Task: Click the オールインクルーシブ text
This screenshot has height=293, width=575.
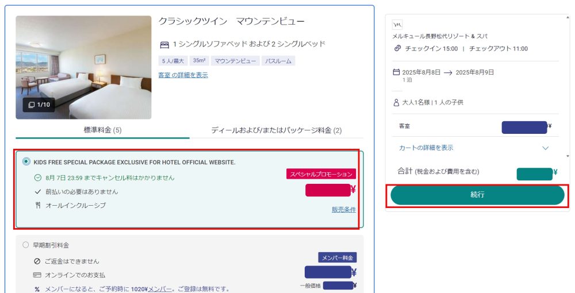Action: 75,206
